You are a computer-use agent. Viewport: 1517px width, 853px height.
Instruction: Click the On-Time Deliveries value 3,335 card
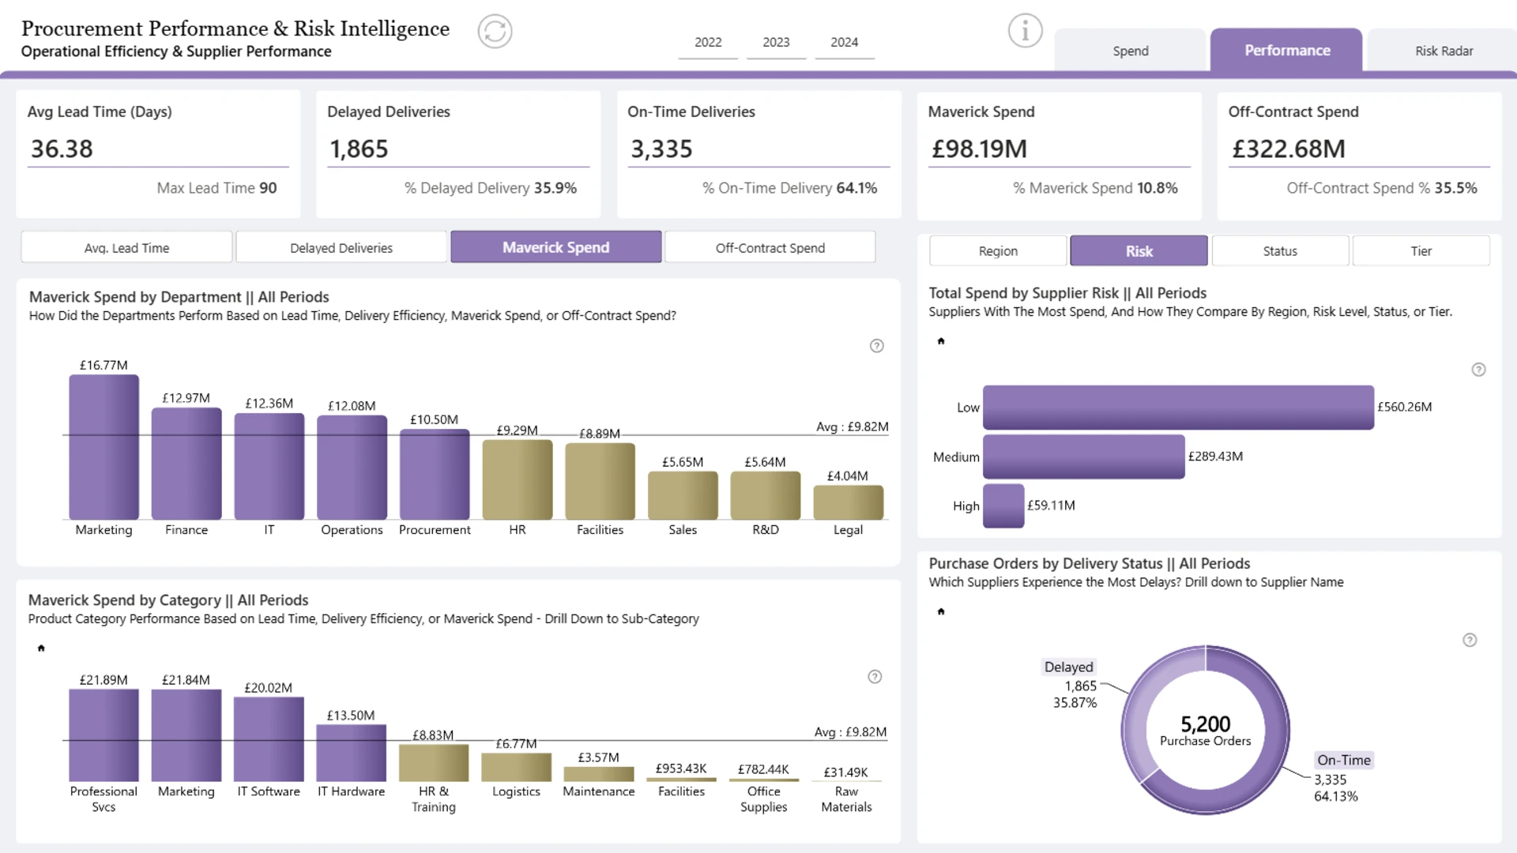[661, 148]
